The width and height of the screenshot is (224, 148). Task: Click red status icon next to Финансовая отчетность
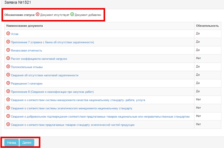pyautogui.click(x=8, y=50)
